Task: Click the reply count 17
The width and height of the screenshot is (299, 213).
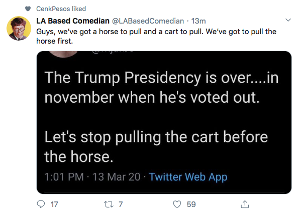Action: coord(54,204)
